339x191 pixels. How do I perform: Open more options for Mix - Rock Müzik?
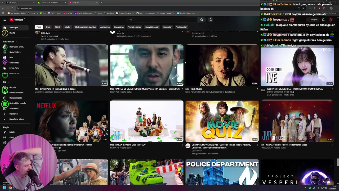[x=257, y=89]
